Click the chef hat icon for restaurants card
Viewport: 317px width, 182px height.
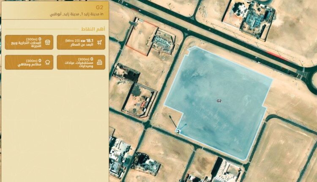point(48,62)
